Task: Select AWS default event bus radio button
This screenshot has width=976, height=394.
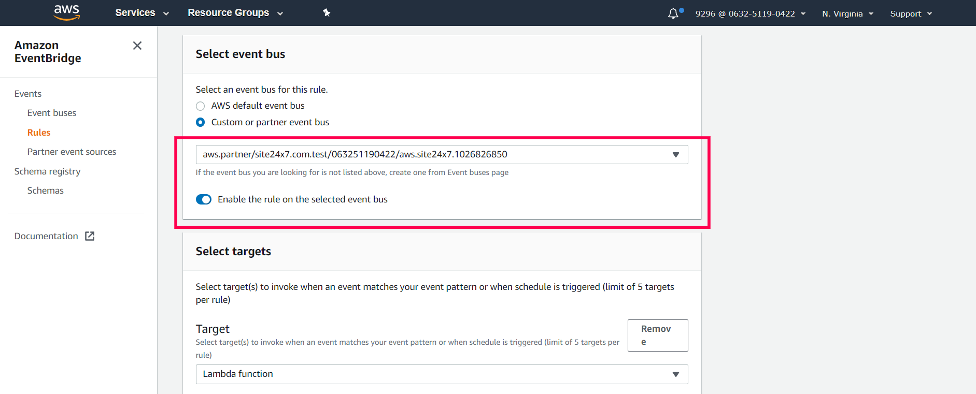Action: point(201,106)
